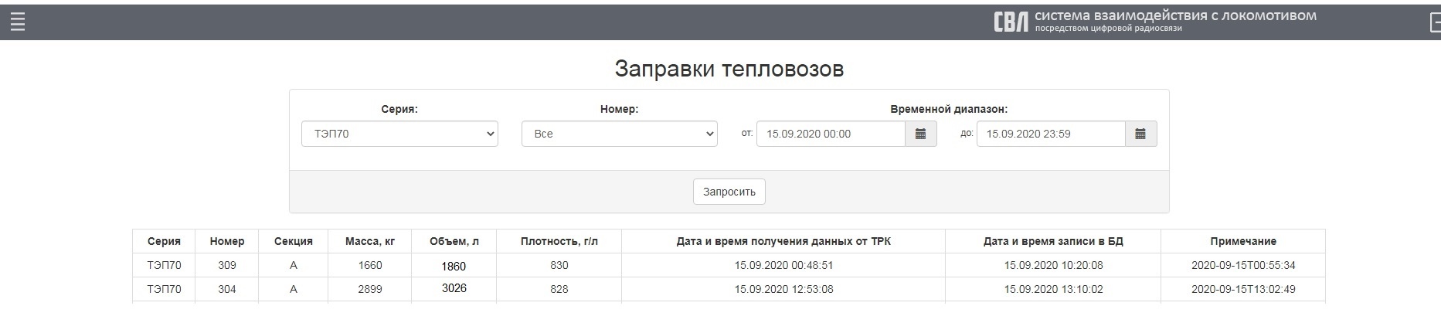Click the start date field 15.09.2020 00:00
Screen dimensions: 1441x323
pyautogui.click(x=830, y=134)
